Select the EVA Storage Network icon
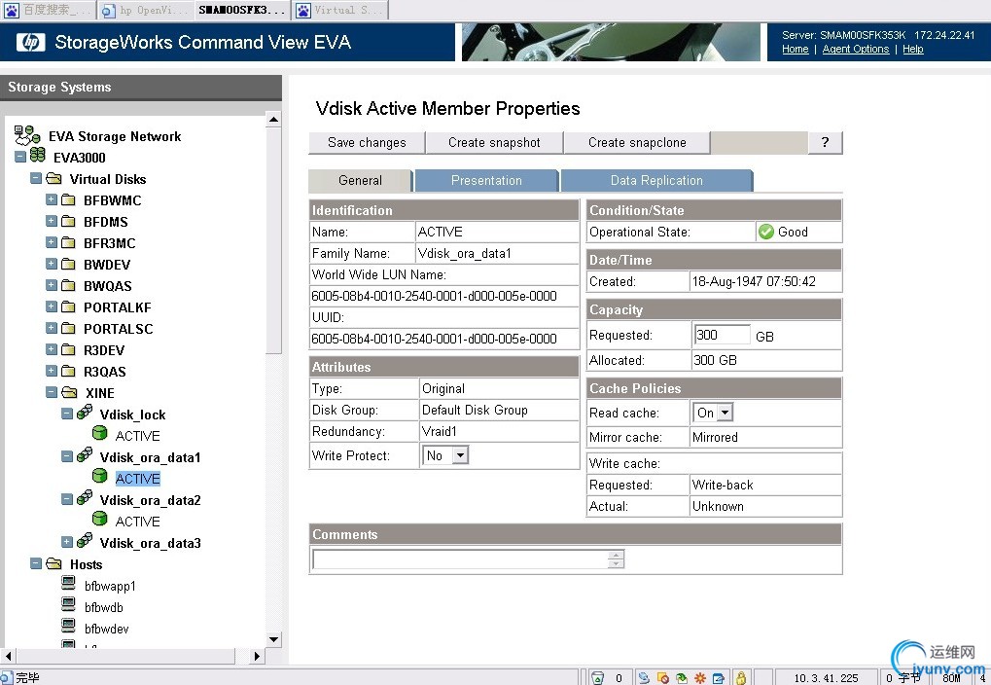991x685 pixels. (x=27, y=135)
